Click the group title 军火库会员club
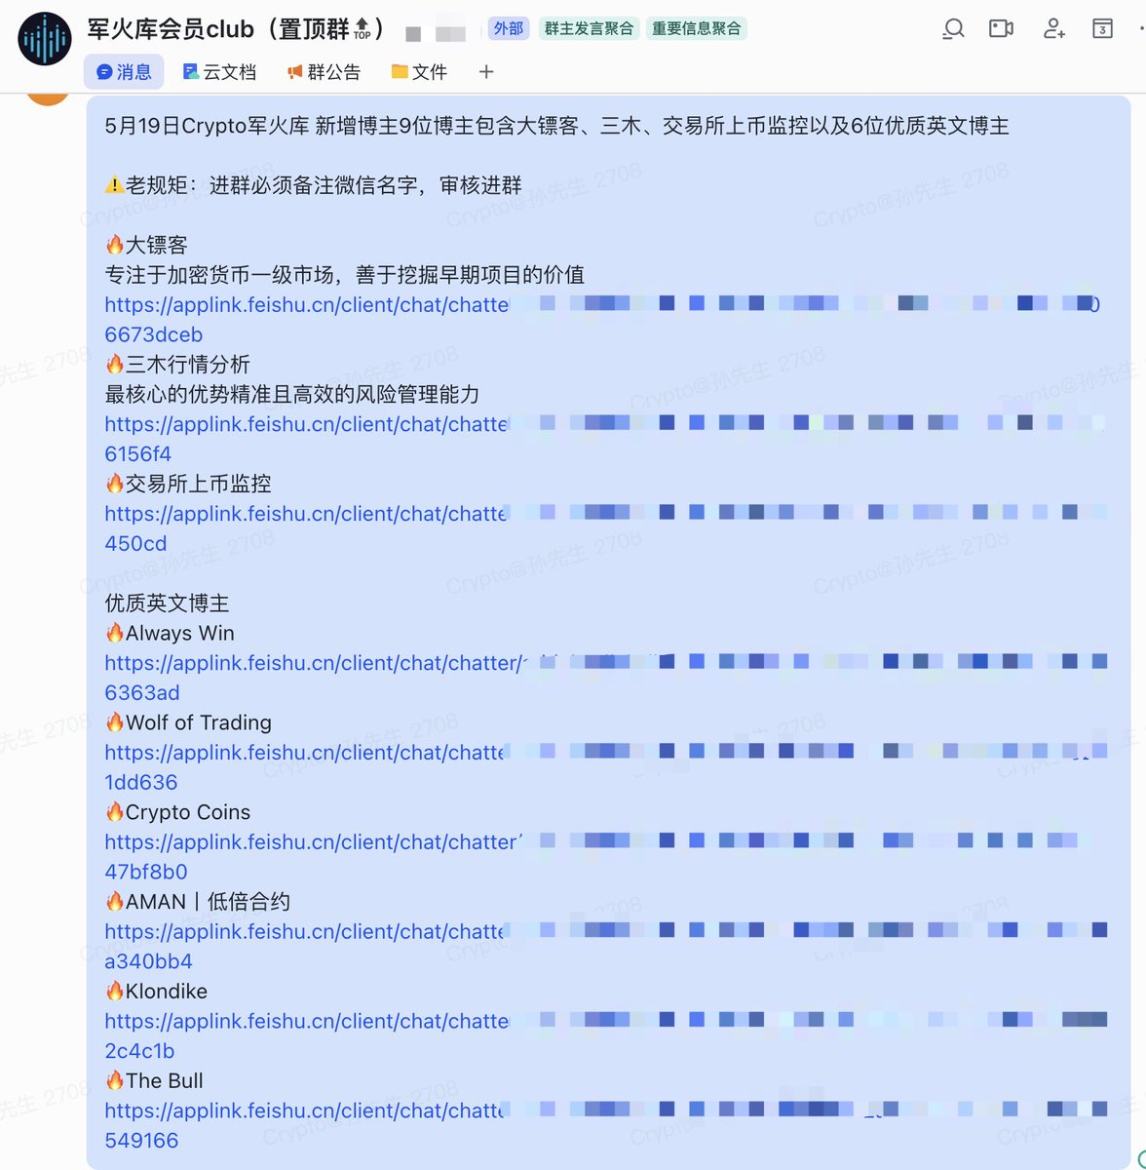 (237, 29)
